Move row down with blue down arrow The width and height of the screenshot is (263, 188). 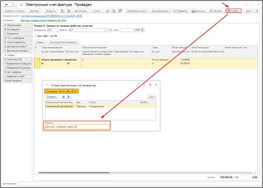[x=69, y=97]
